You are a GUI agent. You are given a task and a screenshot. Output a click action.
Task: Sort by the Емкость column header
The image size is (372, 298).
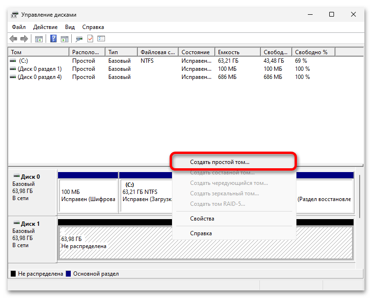coord(238,52)
